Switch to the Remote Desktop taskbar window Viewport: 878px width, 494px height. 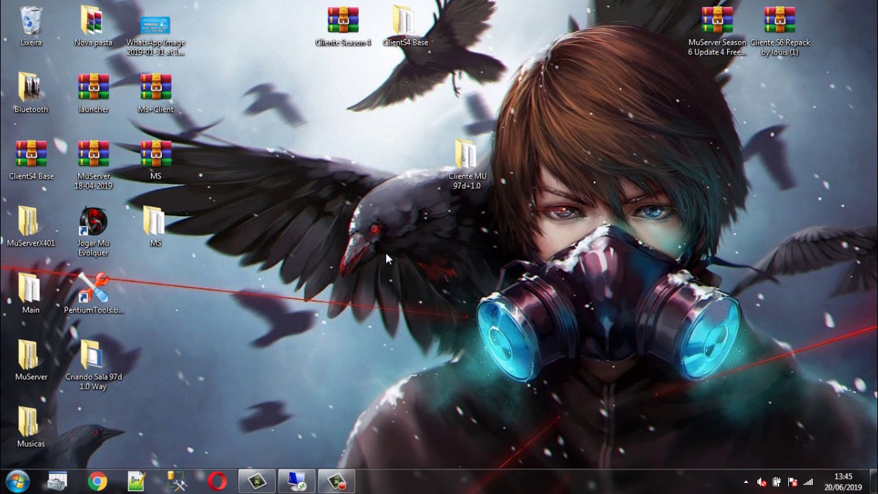297,481
